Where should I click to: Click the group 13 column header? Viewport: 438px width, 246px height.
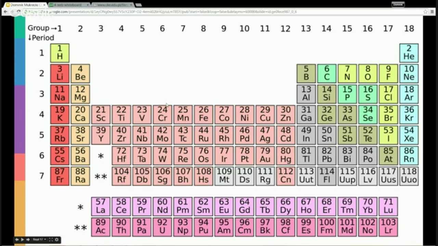pyautogui.click(x=306, y=28)
